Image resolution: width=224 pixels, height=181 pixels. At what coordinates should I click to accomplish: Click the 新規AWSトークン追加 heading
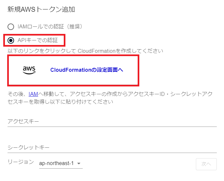click(x=41, y=9)
